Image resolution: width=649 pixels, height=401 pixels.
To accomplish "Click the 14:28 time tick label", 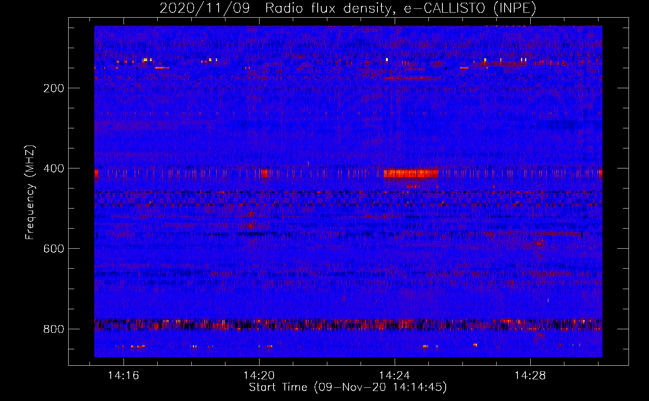I will (x=530, y=376).
